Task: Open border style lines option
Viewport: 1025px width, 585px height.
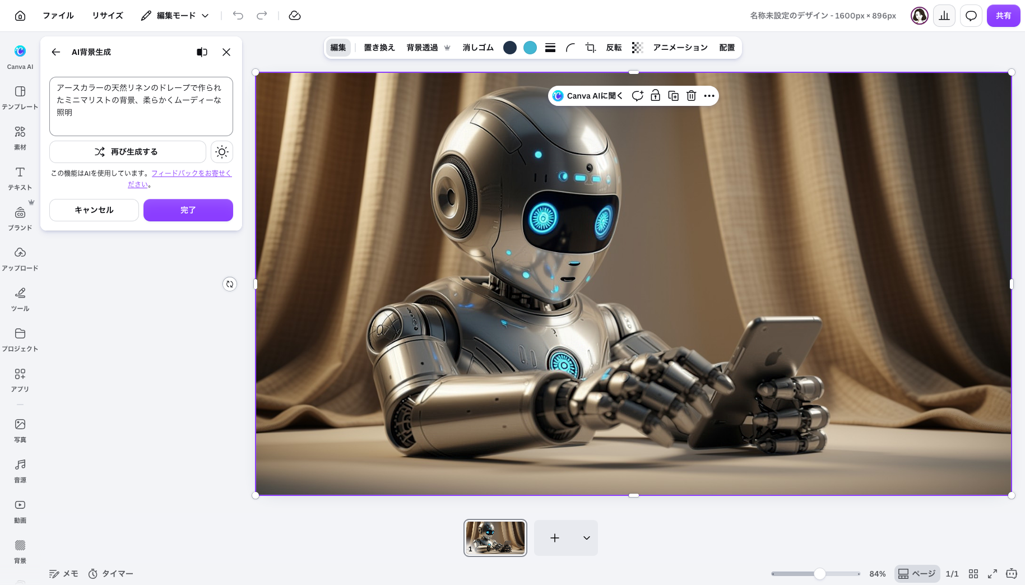Action: point(550,48)
